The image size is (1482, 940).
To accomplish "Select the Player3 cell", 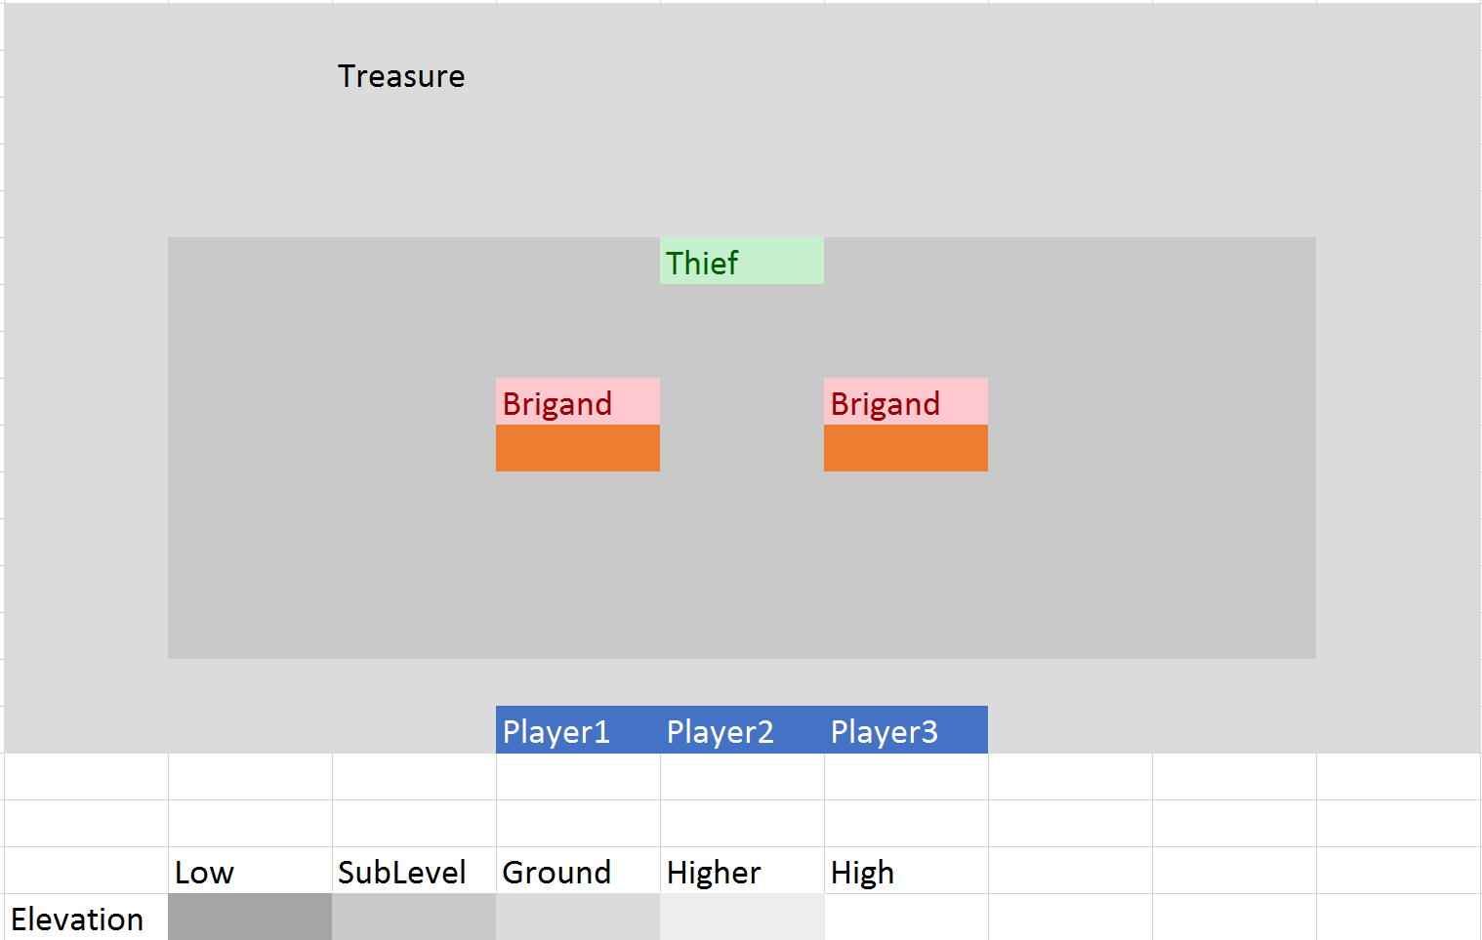I will point(905,730).
